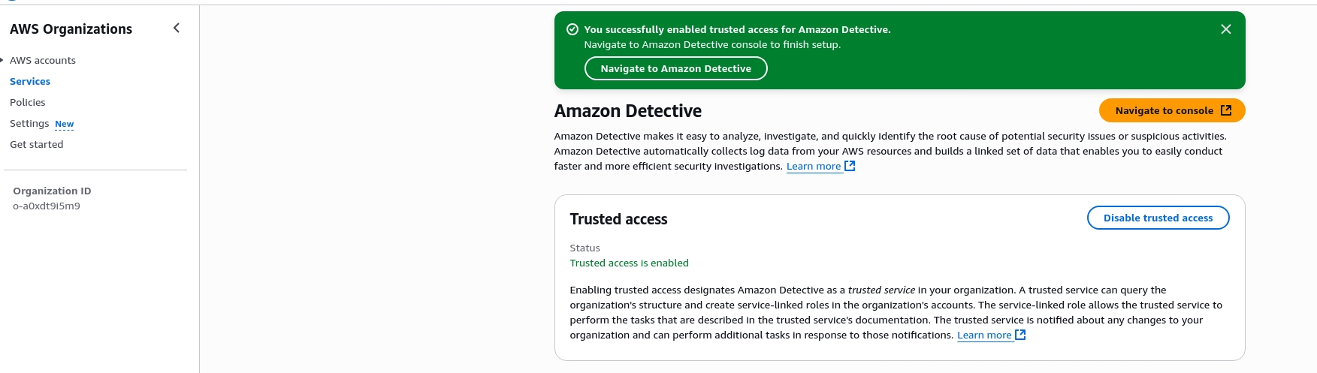Screen dimensions: 1317x373
Task: Open AWS accounts in the sidebar
Action: tap(43, 60)
